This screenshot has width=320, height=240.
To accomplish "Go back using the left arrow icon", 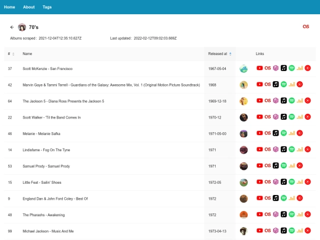I will pos(12,27).
